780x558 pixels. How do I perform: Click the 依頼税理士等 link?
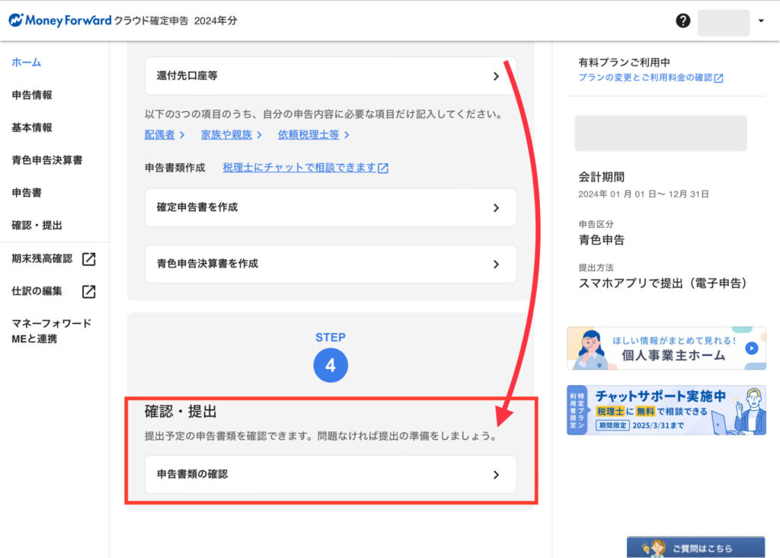click(x=308, y=135)
